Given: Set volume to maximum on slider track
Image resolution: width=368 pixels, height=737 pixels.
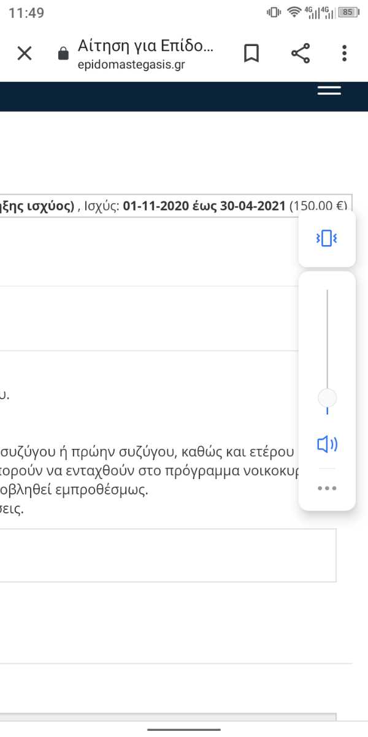Looking at the screenshot, I should tap(327, 291).
